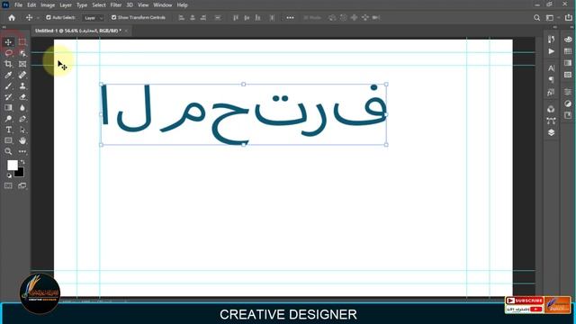The image size is (576, 324).
Task: Select the Dodge tool
Action: click(x=8, y=119)
